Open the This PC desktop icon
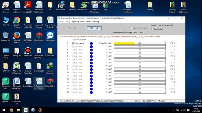Screen dimensions: 202x113 click(6, 22)
